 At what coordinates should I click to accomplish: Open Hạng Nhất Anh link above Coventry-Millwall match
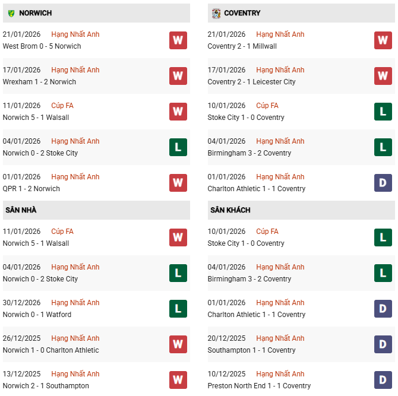pyautogui.click(x=280, y=34)
